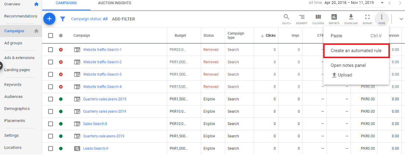The width and height of the screenshot is (405, 156).
Task: Select checkbox for Quarterly sales jeans-2019
Action: pyautogui.click(x=51, y=112)
